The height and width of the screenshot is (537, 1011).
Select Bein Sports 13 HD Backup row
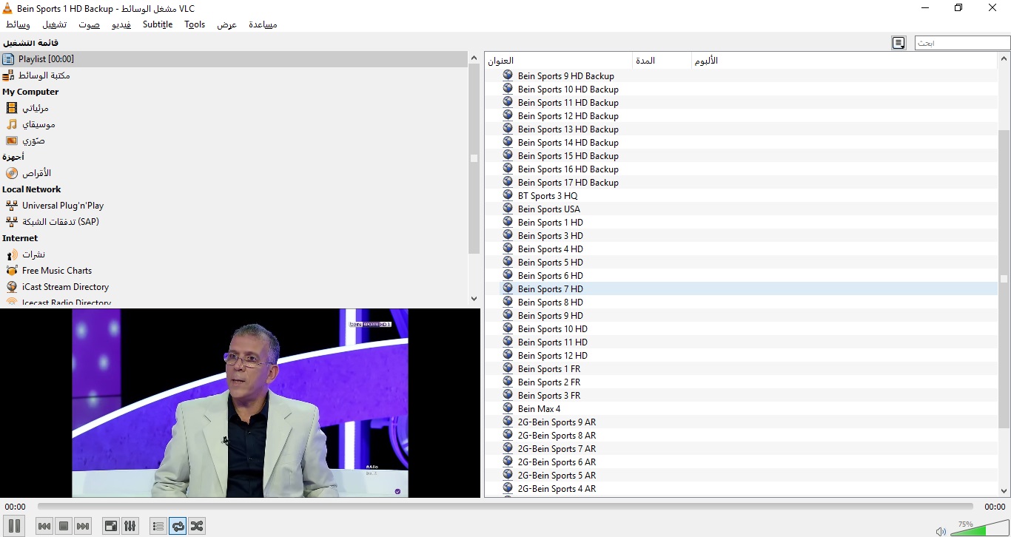point(742,129)
